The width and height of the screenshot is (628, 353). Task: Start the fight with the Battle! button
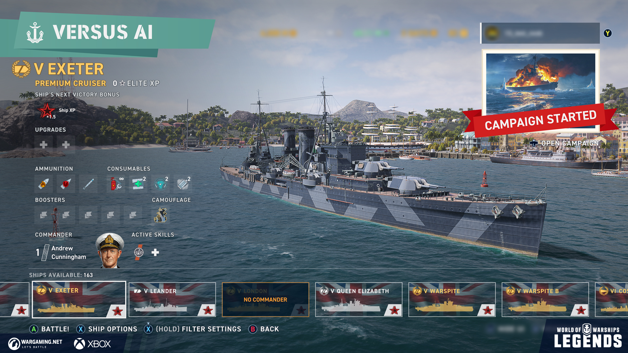point(49,329)
